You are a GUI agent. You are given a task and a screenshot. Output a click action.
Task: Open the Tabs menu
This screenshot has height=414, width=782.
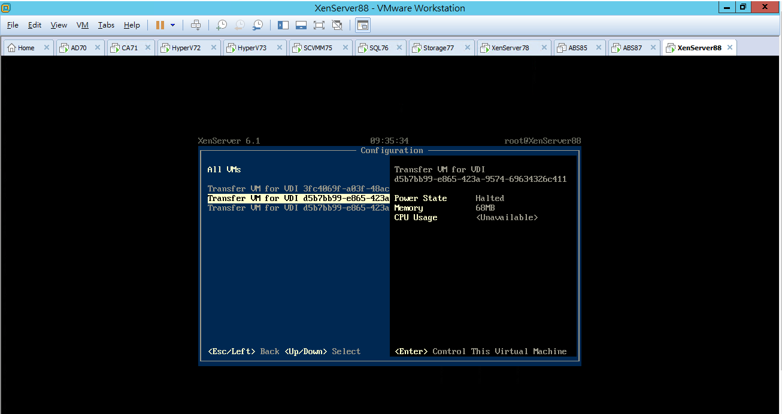tap(106, 25)
